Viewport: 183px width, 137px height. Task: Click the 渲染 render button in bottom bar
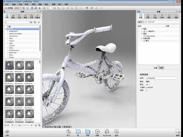pyautogui.click(x=116, y=133)
